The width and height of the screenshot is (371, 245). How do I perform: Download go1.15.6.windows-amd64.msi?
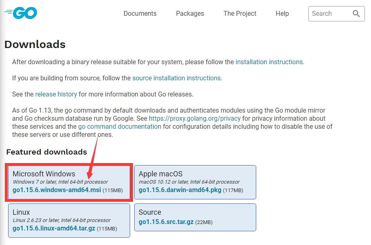pos(57,190)
